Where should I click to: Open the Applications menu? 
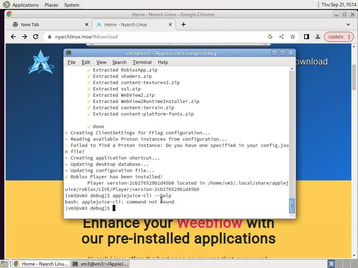25,5
